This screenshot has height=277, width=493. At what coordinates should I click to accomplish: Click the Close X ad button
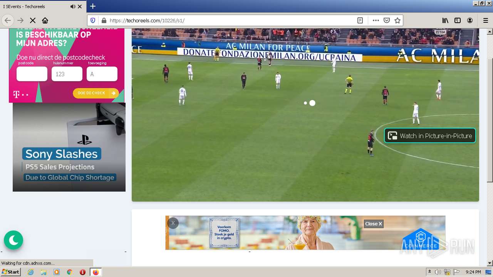tap(374, 224)
